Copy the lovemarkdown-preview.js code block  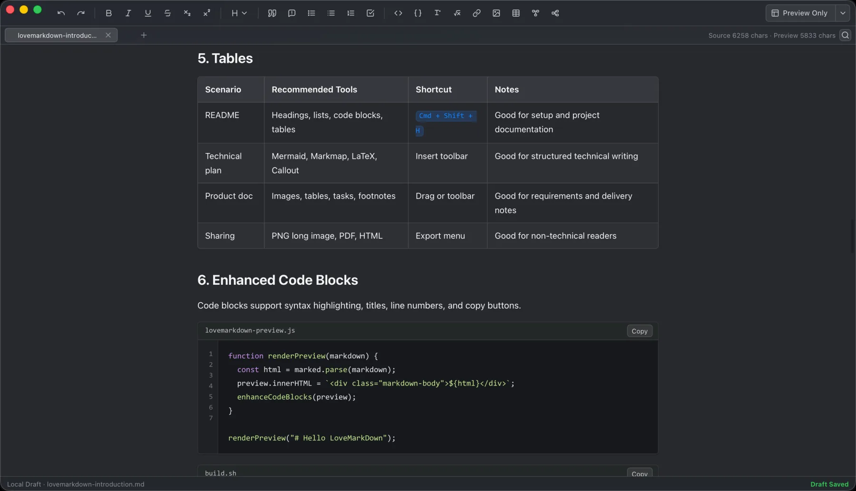pos(640,331)
